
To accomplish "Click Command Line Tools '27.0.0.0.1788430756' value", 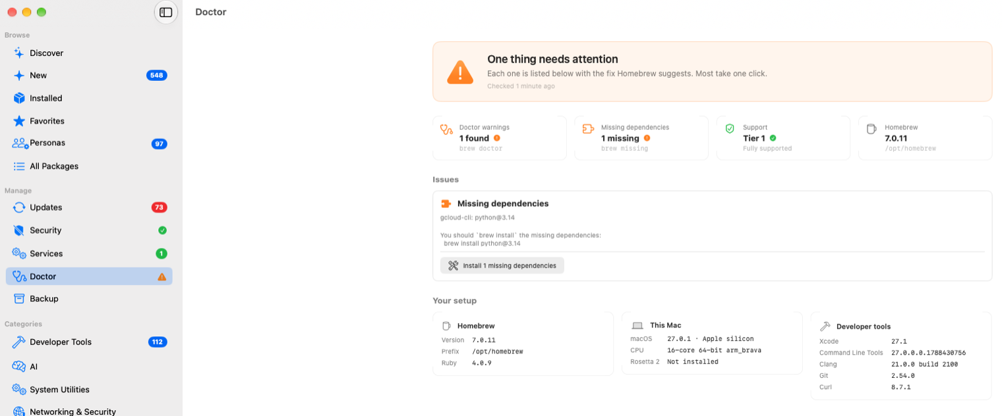I will point(928,353).
